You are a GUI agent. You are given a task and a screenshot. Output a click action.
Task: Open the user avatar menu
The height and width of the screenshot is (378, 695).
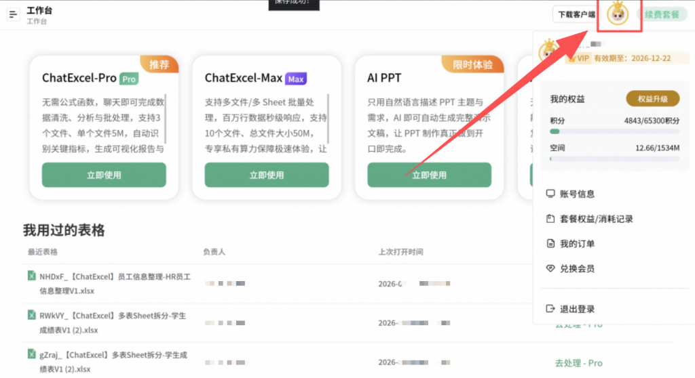(618, 14)
